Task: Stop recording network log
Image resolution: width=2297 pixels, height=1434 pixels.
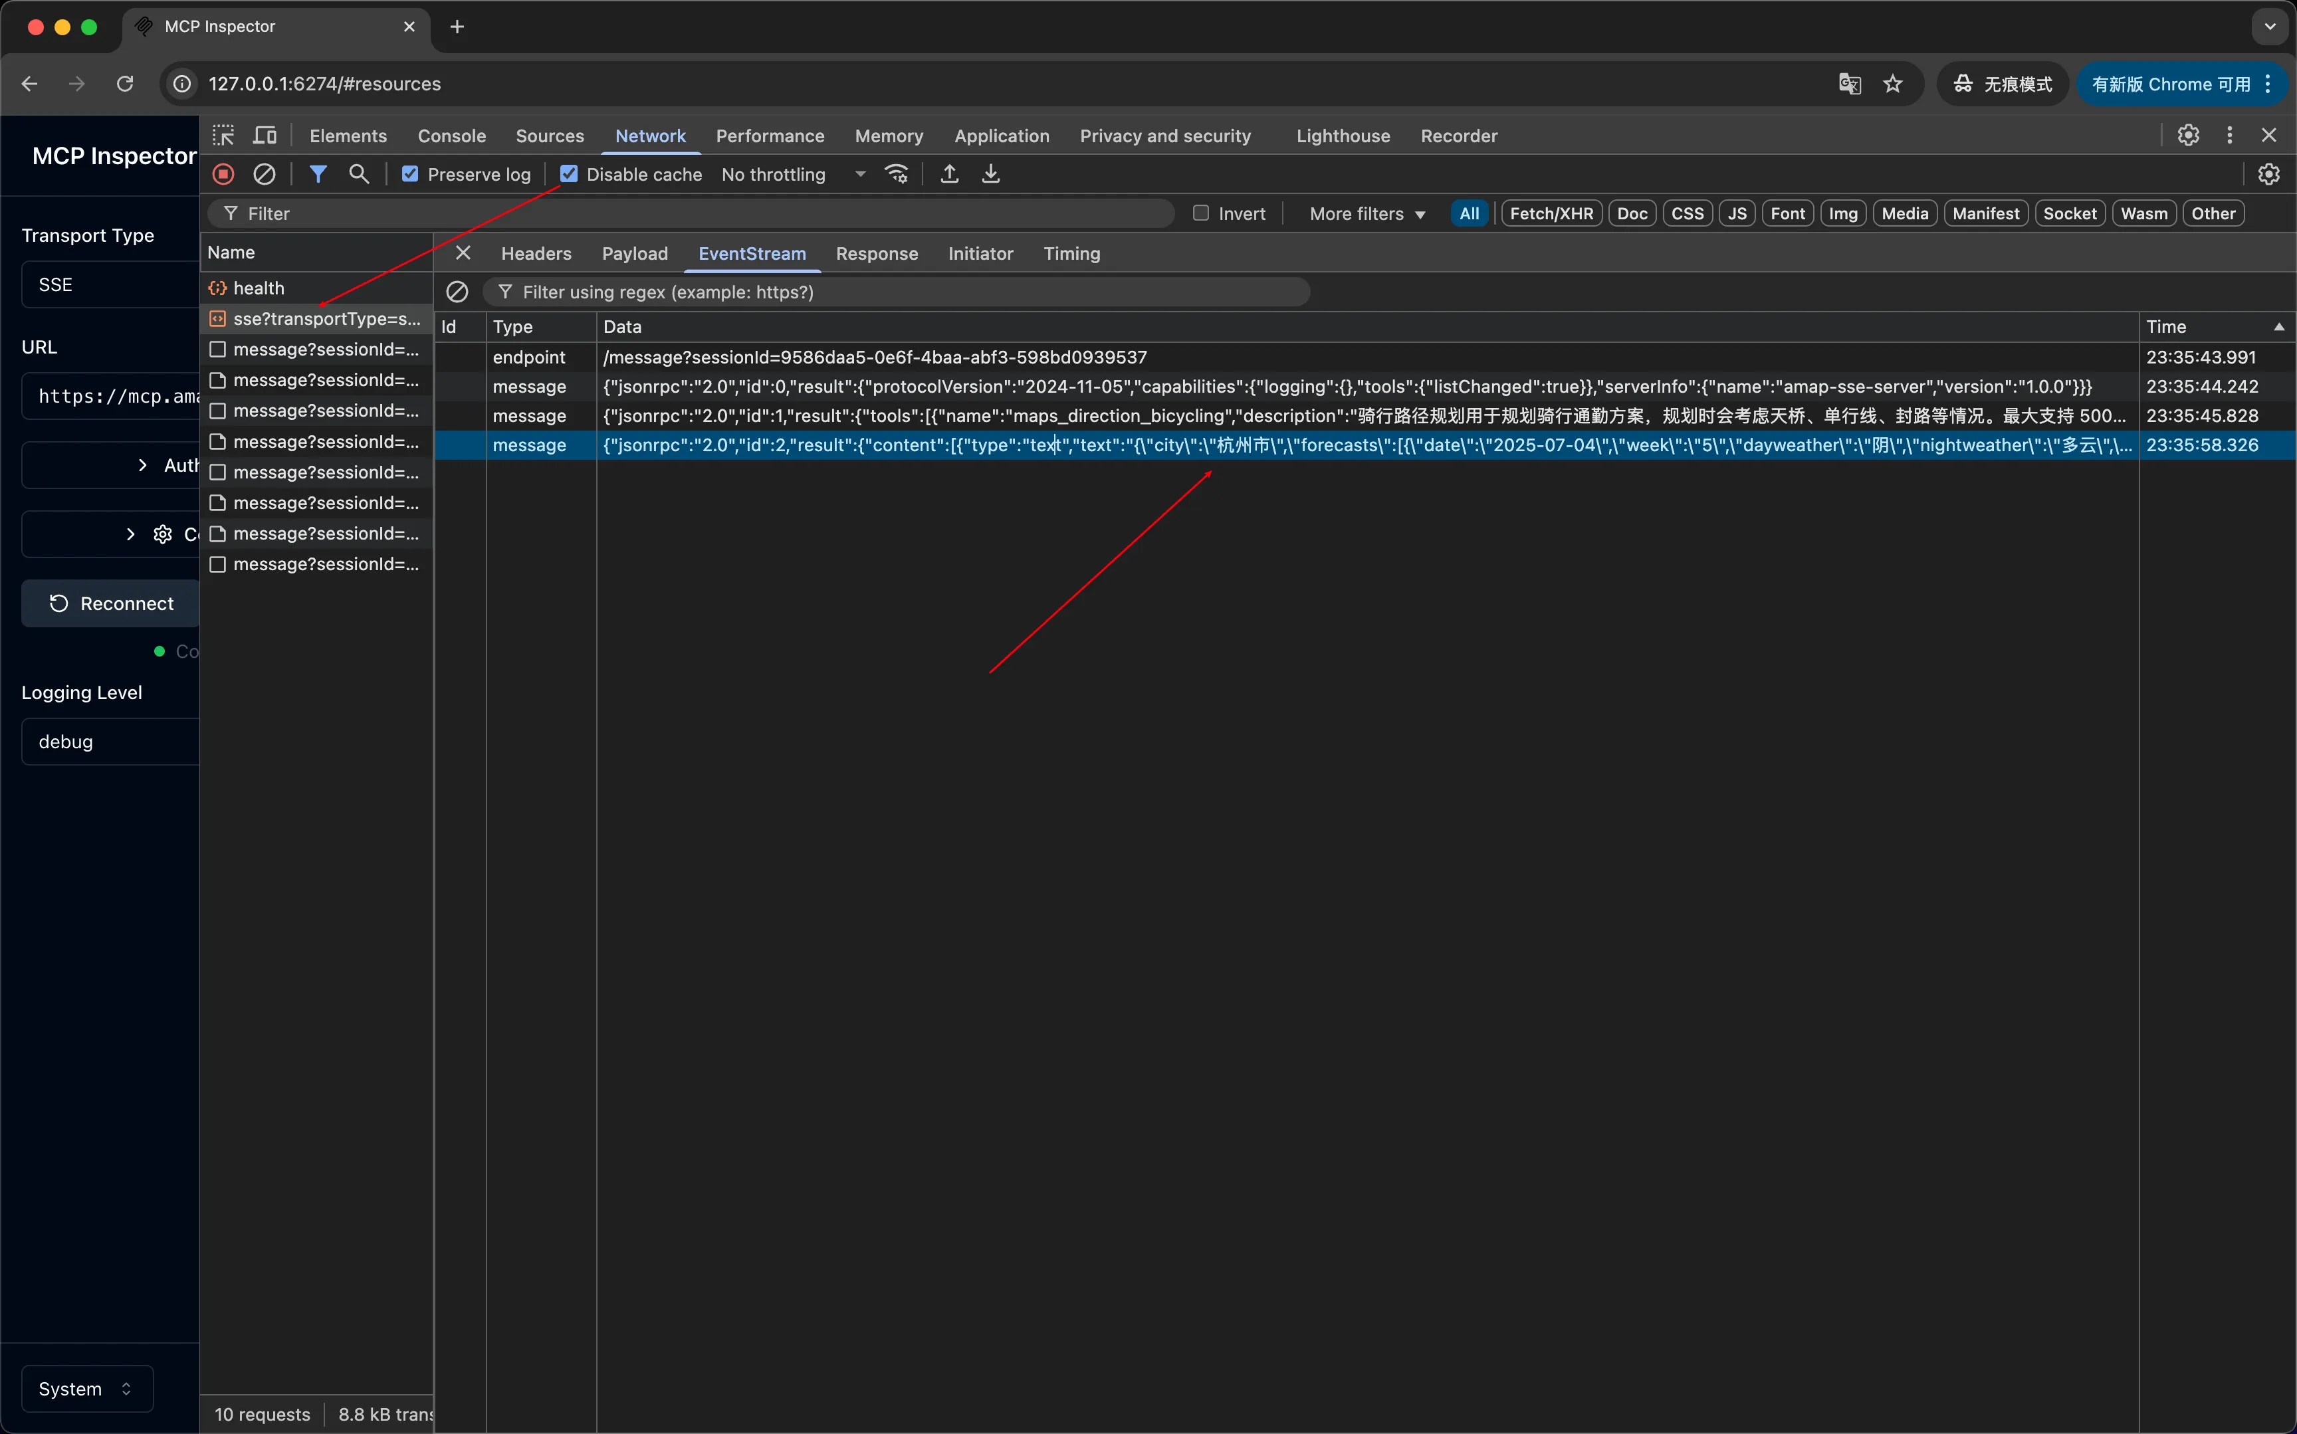Action: [224, 175]
